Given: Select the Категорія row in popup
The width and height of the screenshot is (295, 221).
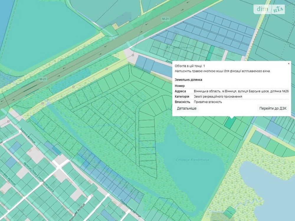Looking at the screenshot, I should 232,97.
